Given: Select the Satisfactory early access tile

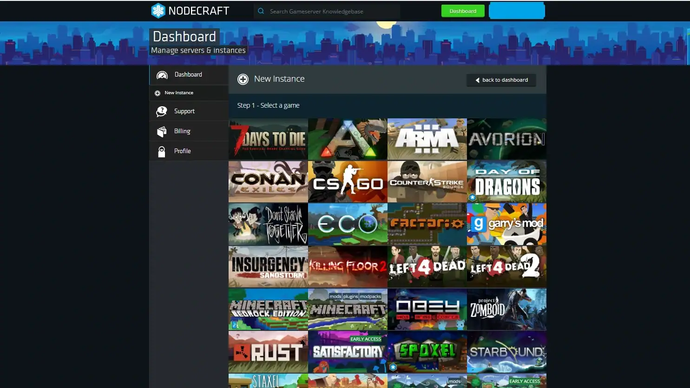Looking at the screenshot, I should [x=348, y=352].
